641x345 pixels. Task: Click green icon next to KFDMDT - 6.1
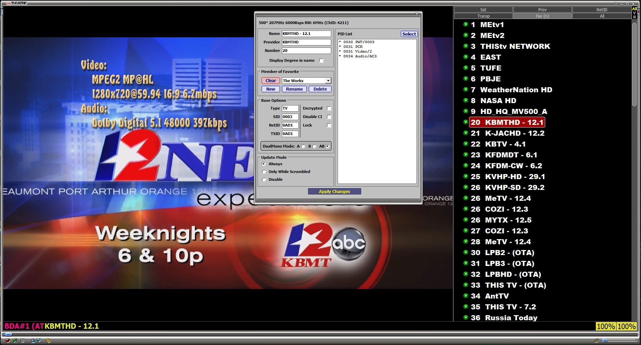pos(466,155)
